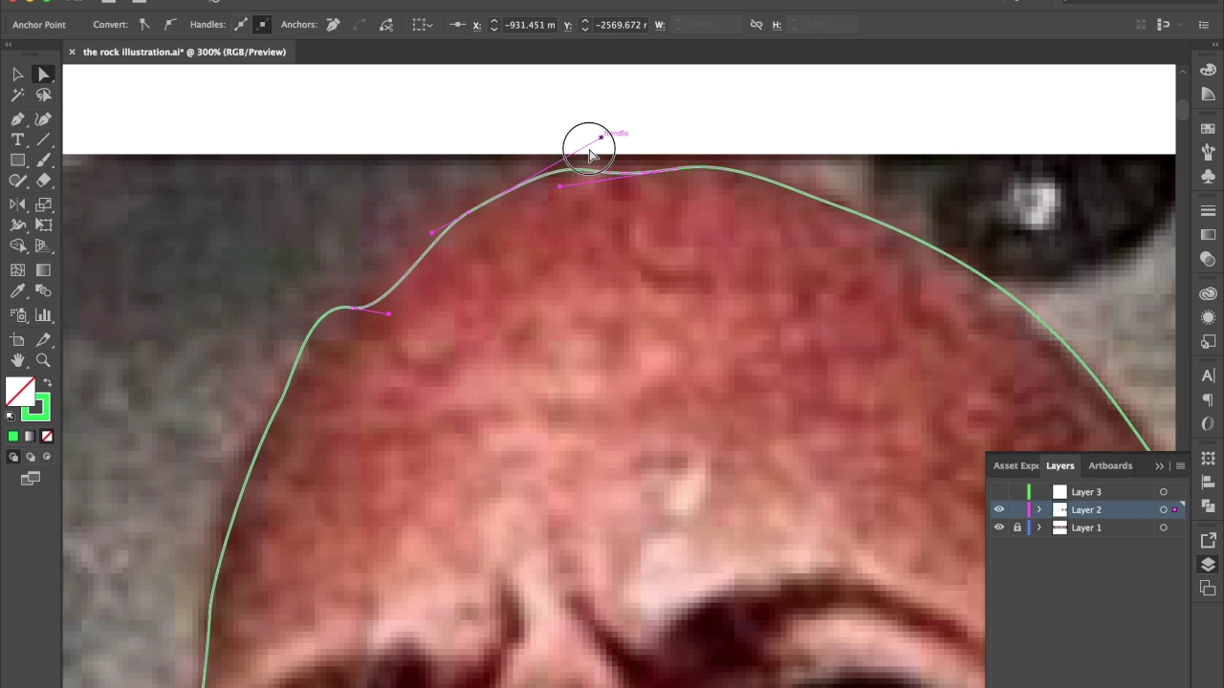Image resolution: width=1224 pixels, height=688 pixels.
Task: Expand the tools panel double-arrow at top left
Action: pyautogui.click(x=9, y=45)
